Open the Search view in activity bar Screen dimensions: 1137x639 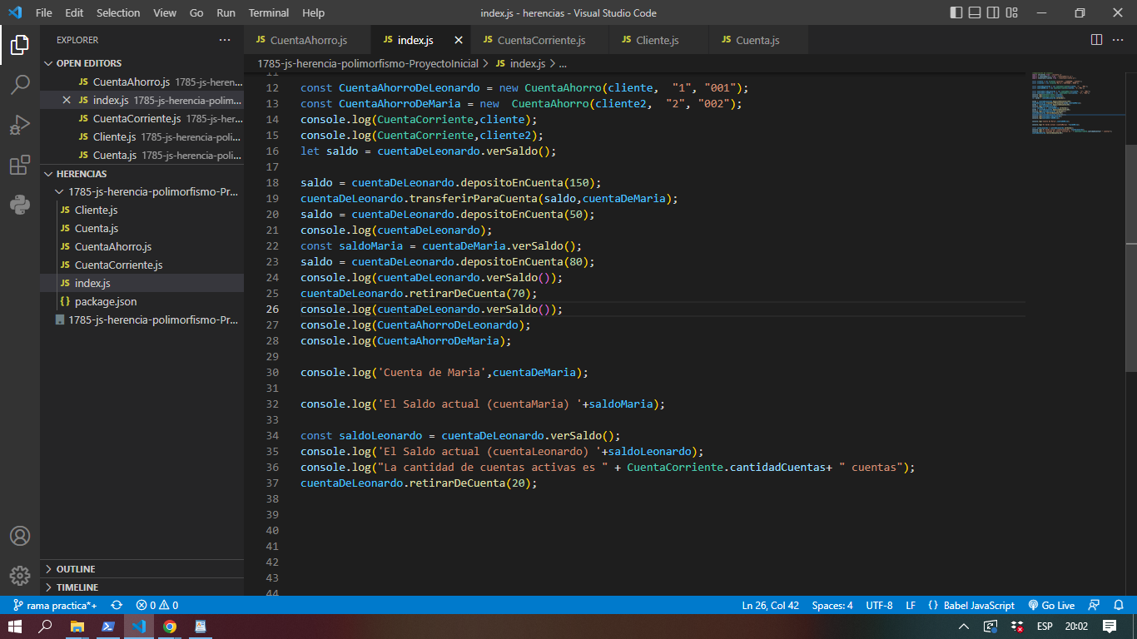[x=20, y=84]
